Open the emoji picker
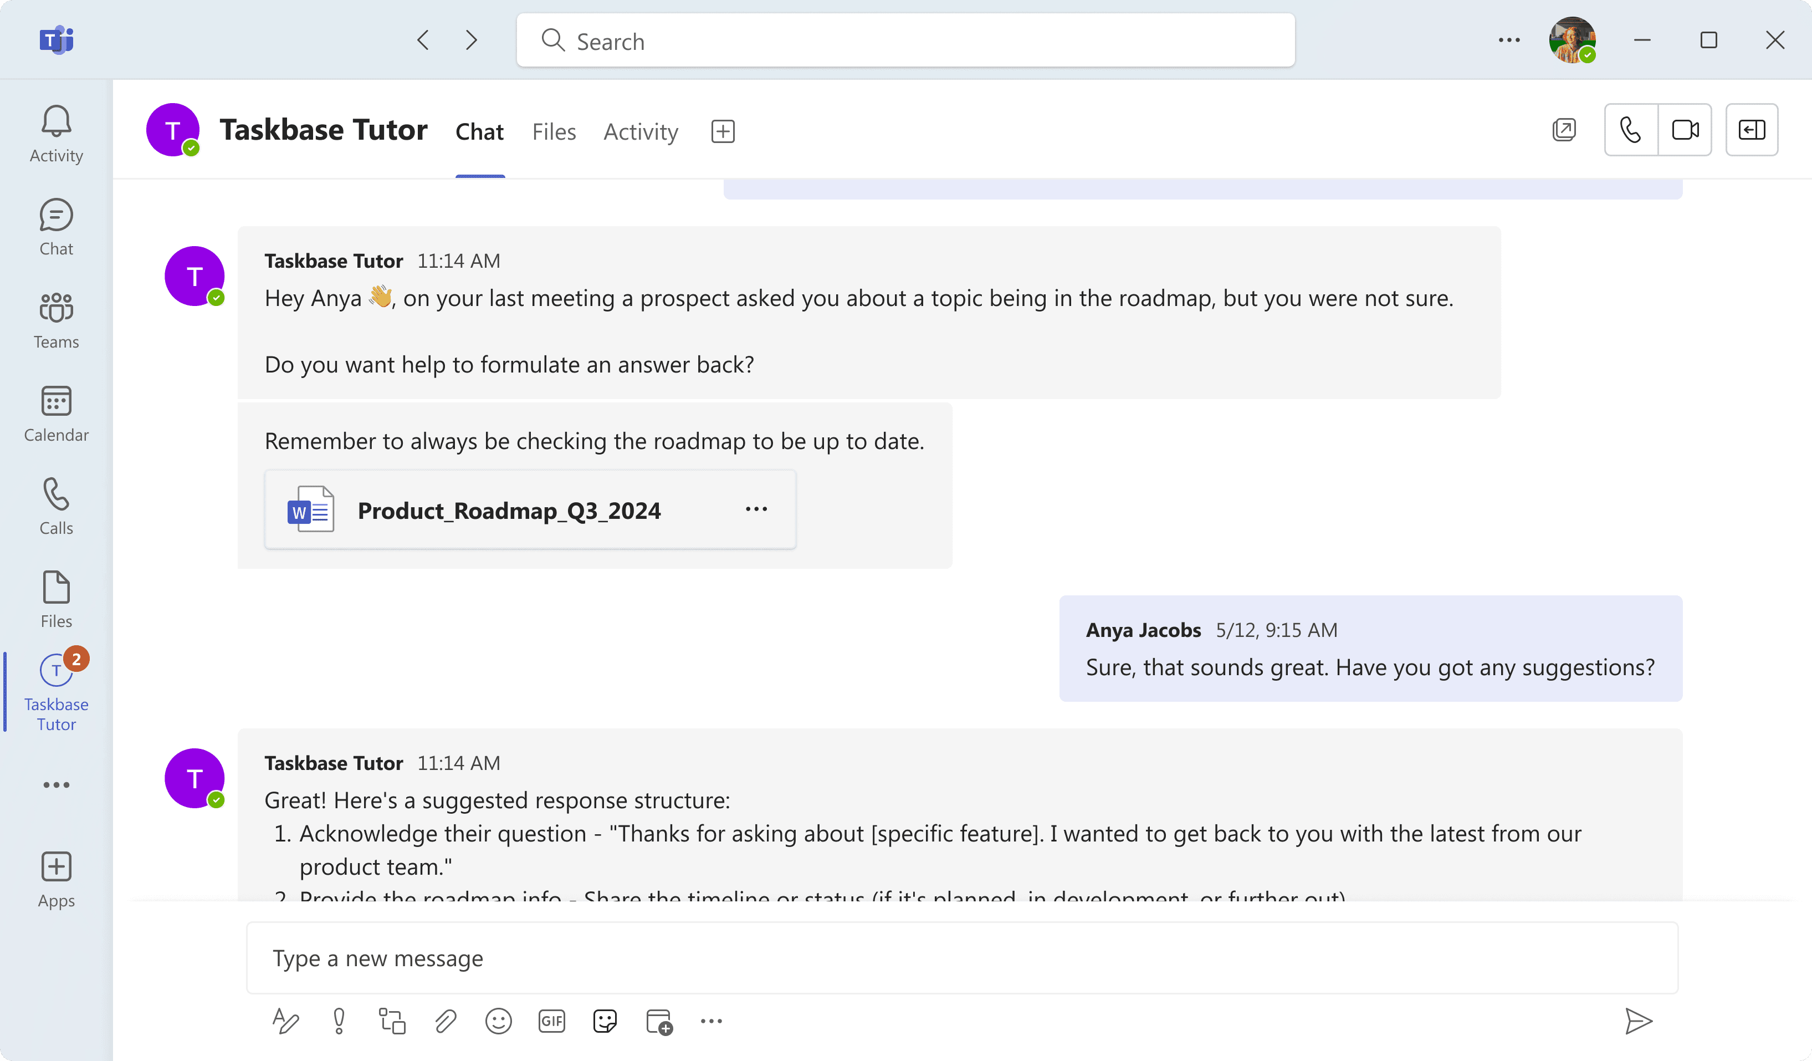The height and width of the screenshot is (1061, 1812). 498,1021
